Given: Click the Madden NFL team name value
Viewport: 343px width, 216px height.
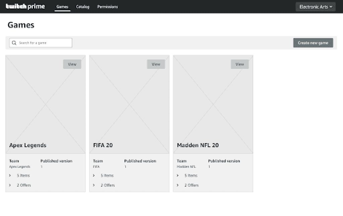Looking at the screenshot, I should [186, 167].
